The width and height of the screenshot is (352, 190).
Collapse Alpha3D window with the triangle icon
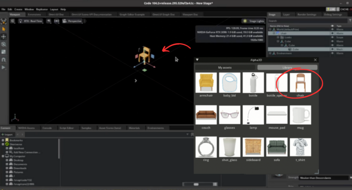click(x=197, y=60)
